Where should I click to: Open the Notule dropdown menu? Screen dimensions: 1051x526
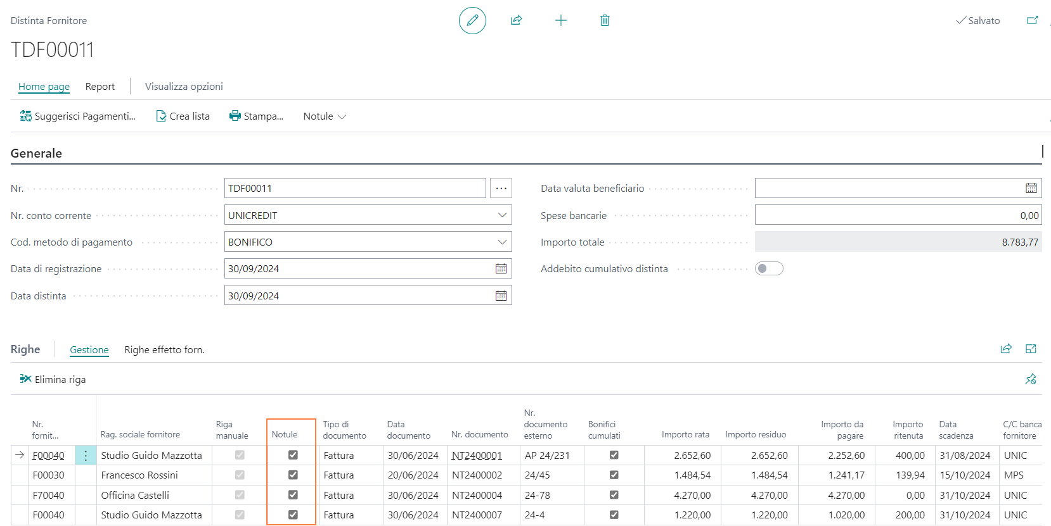coord(324,116)
